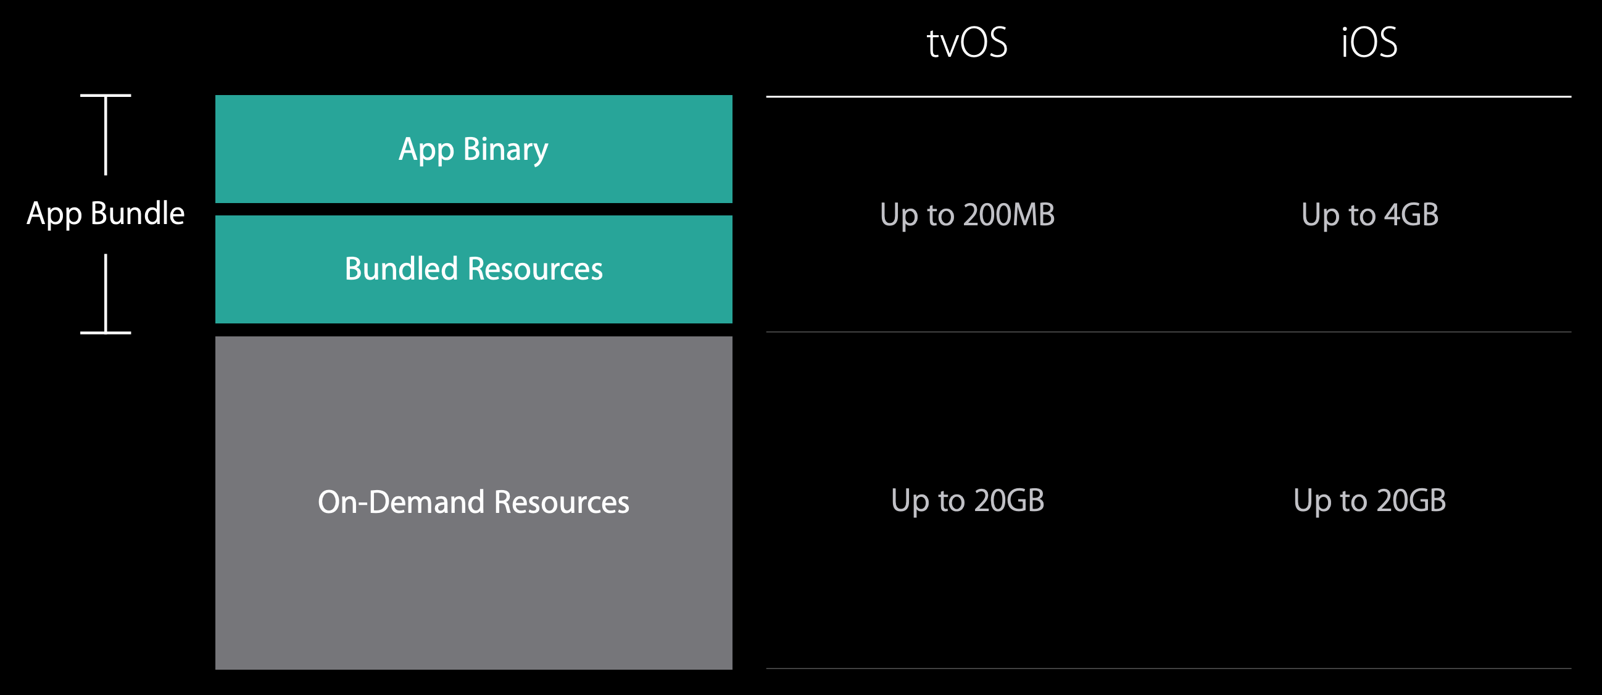The height and width of the screenshot is (695, 1602).
Task: Click the word Resources in Bundled Resources
Action: 535,269
